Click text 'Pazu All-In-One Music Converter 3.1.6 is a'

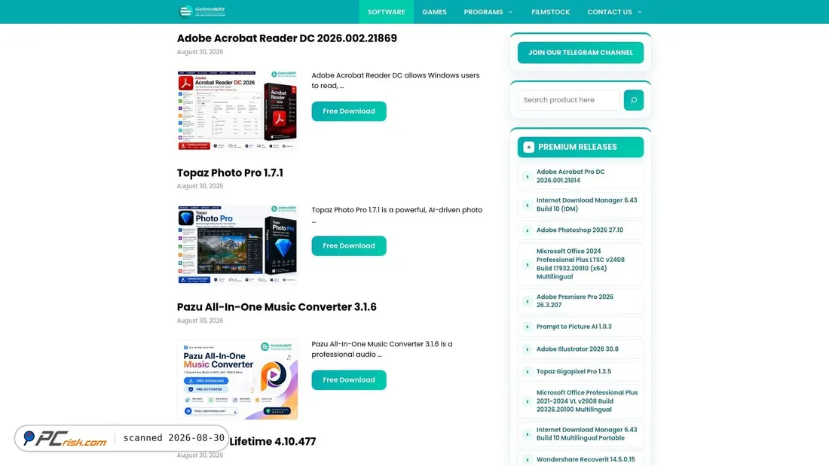click(382, 344)
